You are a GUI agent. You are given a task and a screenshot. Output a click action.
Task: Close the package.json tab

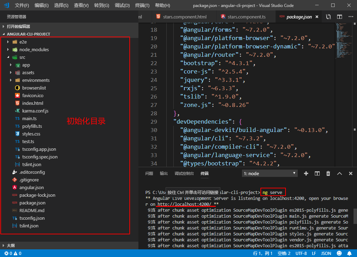pyautogui.click(x=317, y=17)
